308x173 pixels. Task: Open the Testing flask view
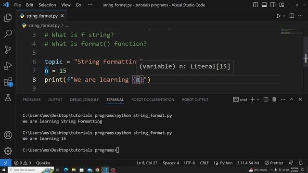tap(8, 98)
